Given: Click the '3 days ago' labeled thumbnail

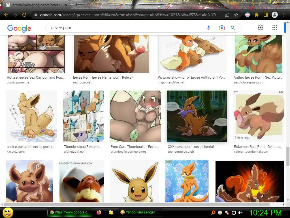Looking at the screenshot, I should [x=259, y=116].
